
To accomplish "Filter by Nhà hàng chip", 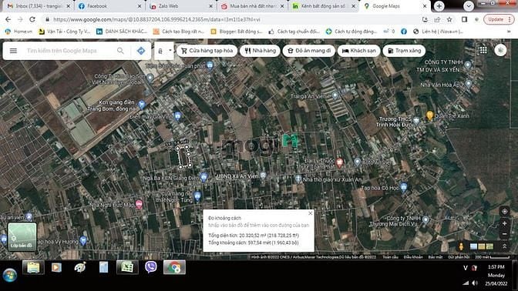I will click(260, 51).
